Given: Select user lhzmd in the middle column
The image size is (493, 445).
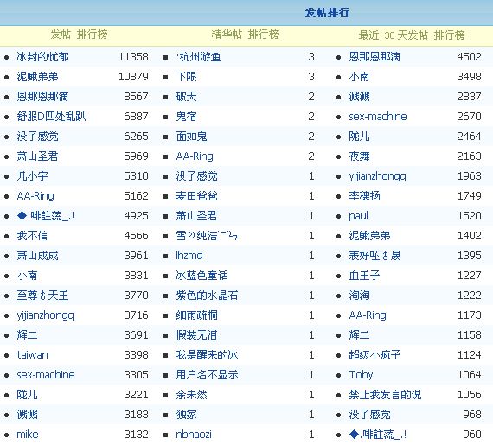Looking at the screenshot, I should [x=189, y=256].
